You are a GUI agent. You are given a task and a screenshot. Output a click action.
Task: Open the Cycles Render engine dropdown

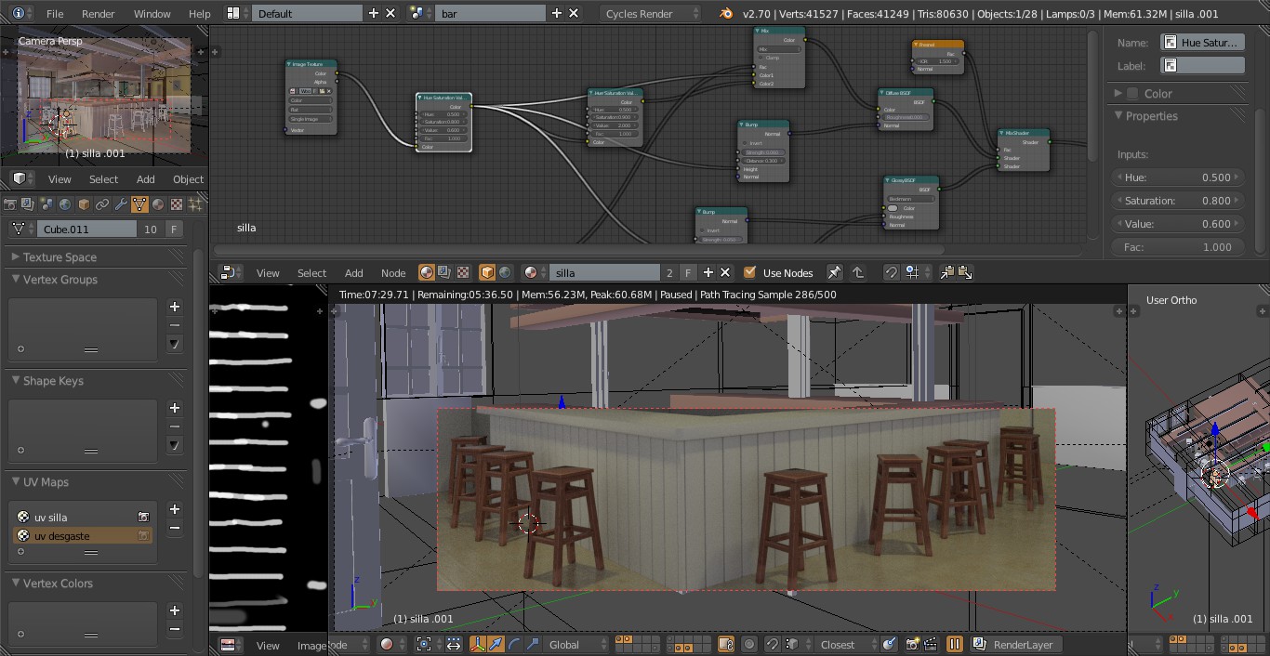[651, 14]
